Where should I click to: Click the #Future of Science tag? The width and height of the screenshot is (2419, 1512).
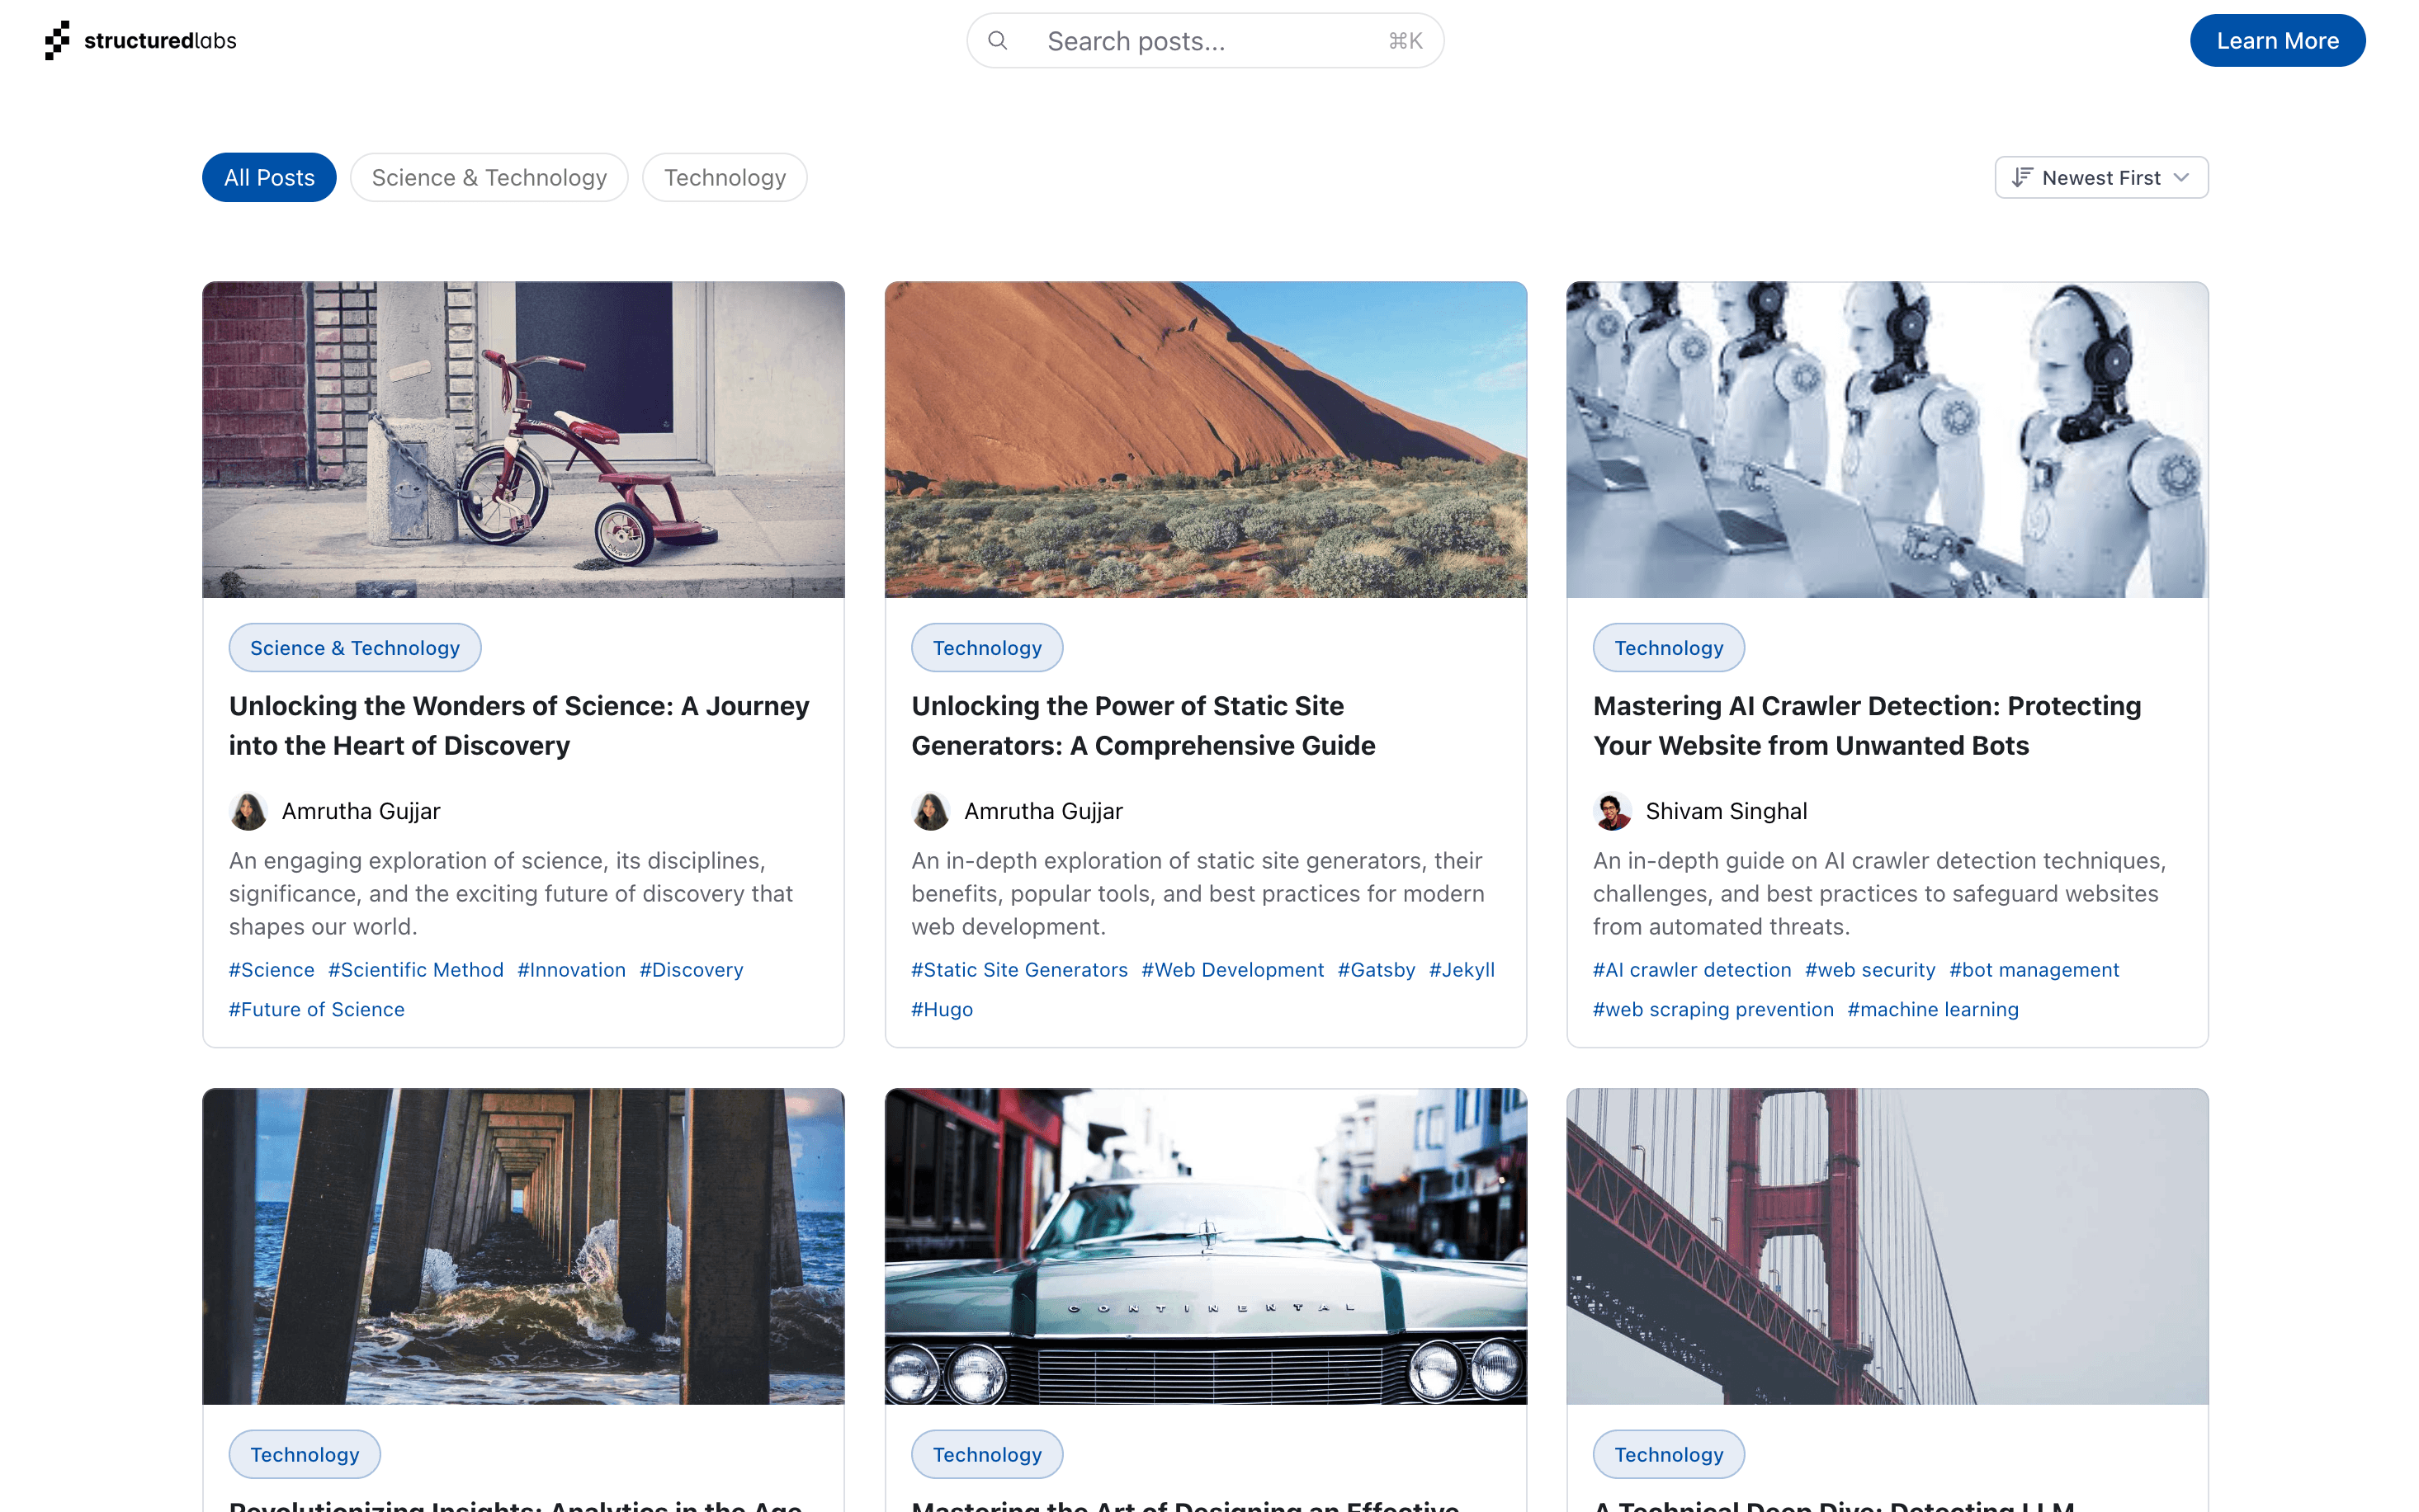317,1009
